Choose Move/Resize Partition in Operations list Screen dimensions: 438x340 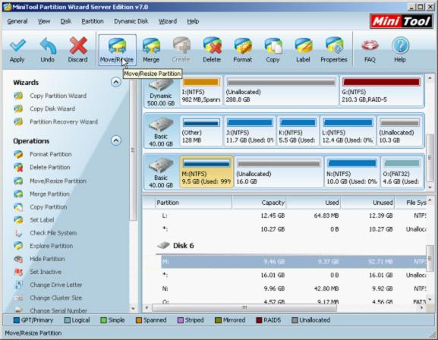click(x=58, y=181)
